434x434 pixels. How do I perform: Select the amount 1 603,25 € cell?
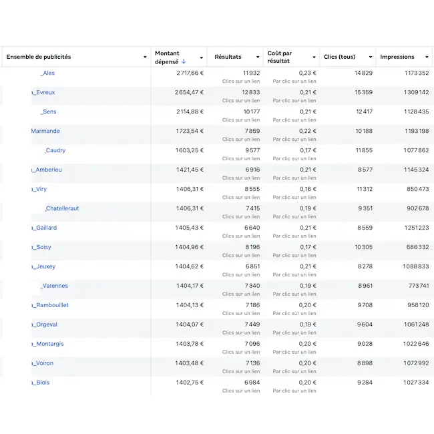pyautogui.click(x=190, y=151)
